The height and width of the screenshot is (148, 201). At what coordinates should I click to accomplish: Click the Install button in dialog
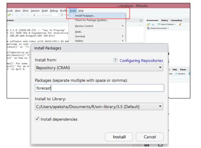pos(119,137)
